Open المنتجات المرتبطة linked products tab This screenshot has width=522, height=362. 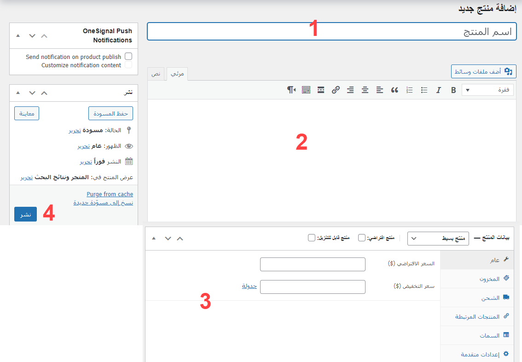point(477,316)
